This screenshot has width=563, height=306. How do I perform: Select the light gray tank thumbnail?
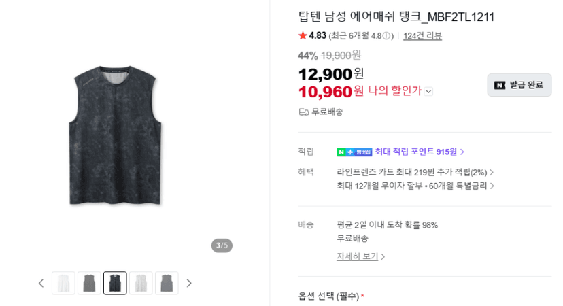coord(141,284)
